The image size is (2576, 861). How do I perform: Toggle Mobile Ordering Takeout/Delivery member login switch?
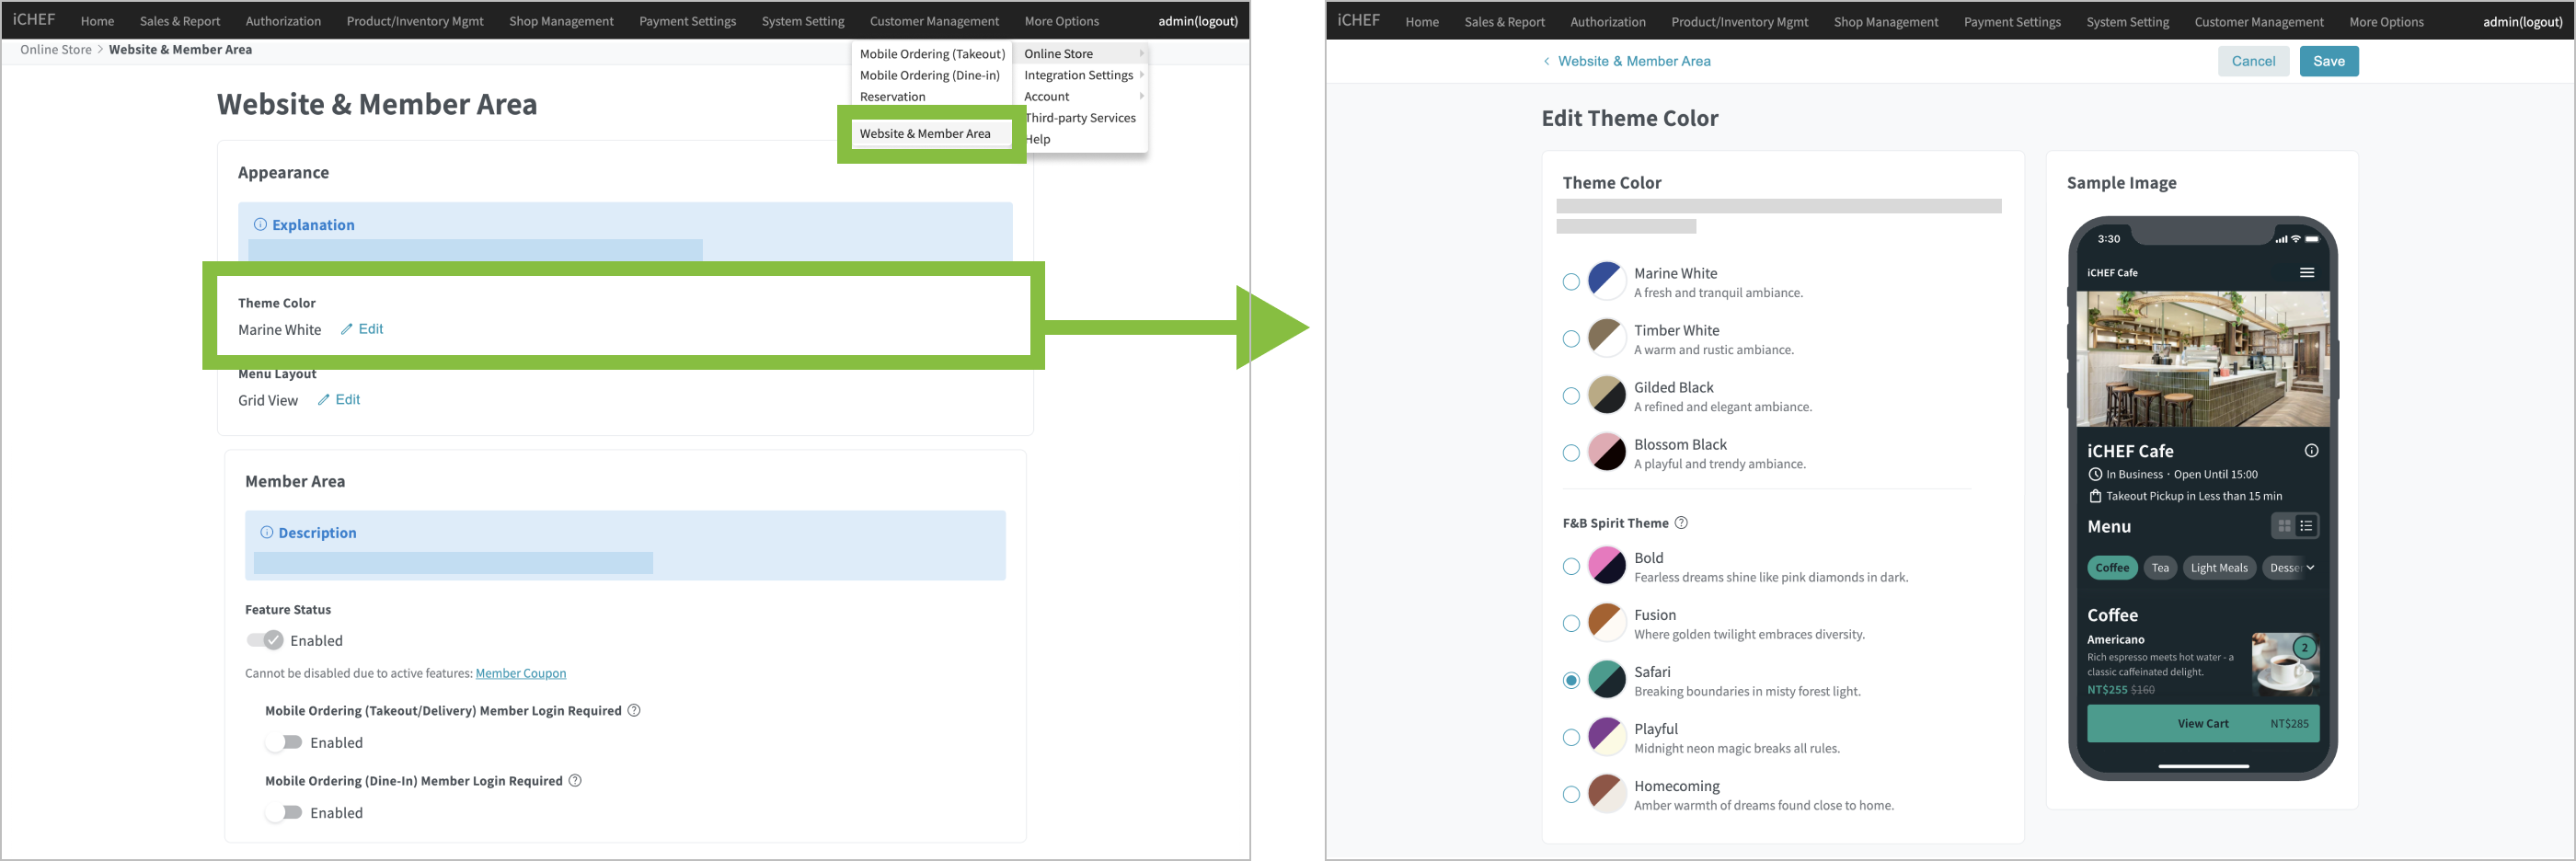(x=285, y=742)
